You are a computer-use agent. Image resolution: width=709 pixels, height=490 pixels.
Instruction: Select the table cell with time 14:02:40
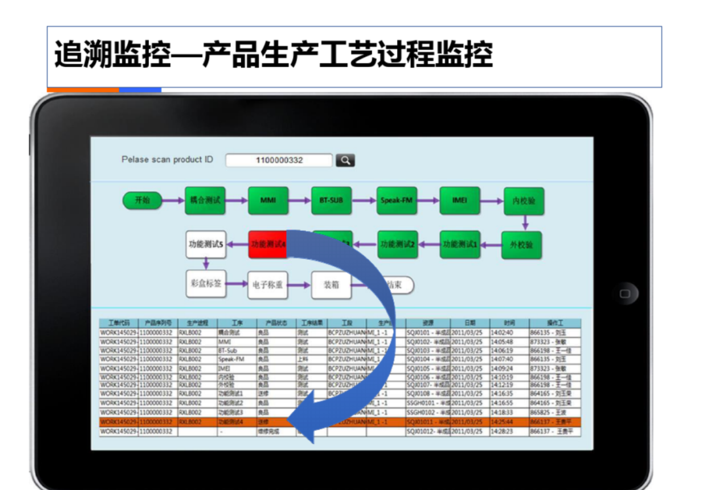509,333
